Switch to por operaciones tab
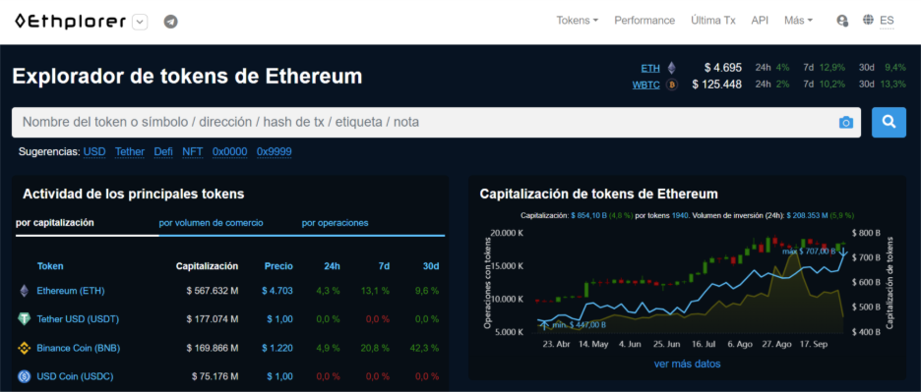The width and height of the screenshot is (921, 392). [335, 223]
